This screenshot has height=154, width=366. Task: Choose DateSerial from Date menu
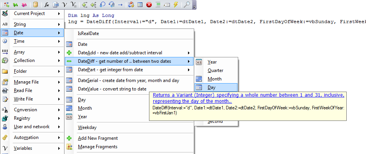128,80
